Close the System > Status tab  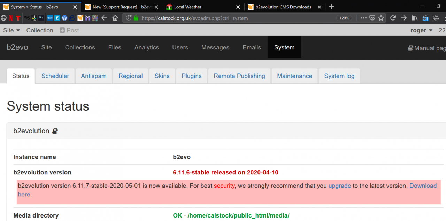click(75, 7)
